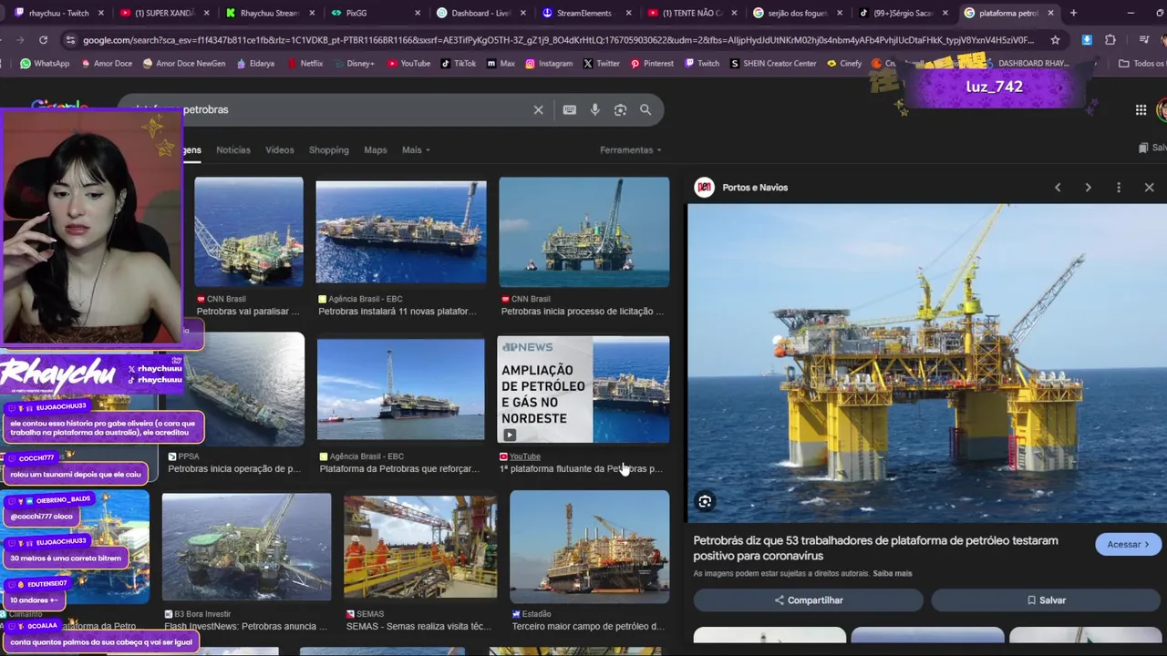Open the browser extensions puzzle icon

point(1110,40)
